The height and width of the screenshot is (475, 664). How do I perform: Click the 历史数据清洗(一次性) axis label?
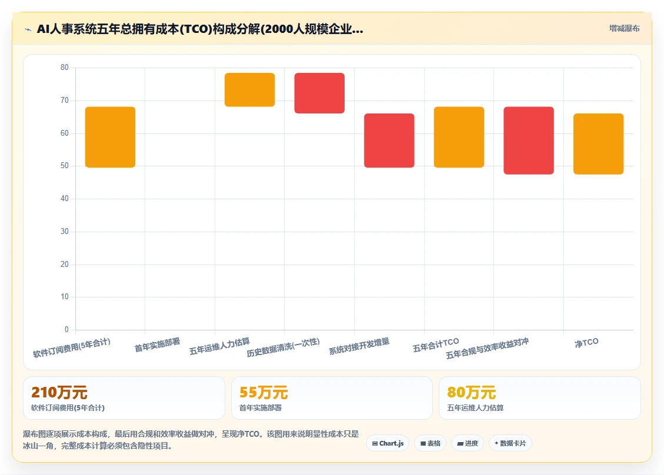pos(283,347)
